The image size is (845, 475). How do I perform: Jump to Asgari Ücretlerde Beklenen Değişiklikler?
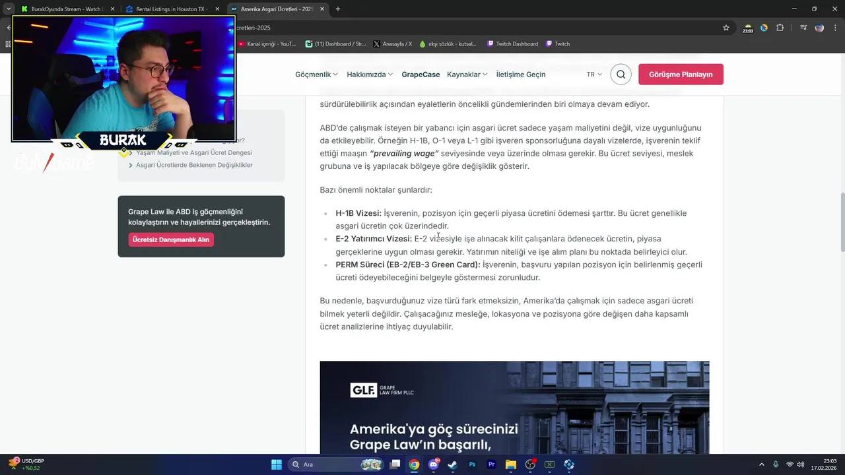194,165
